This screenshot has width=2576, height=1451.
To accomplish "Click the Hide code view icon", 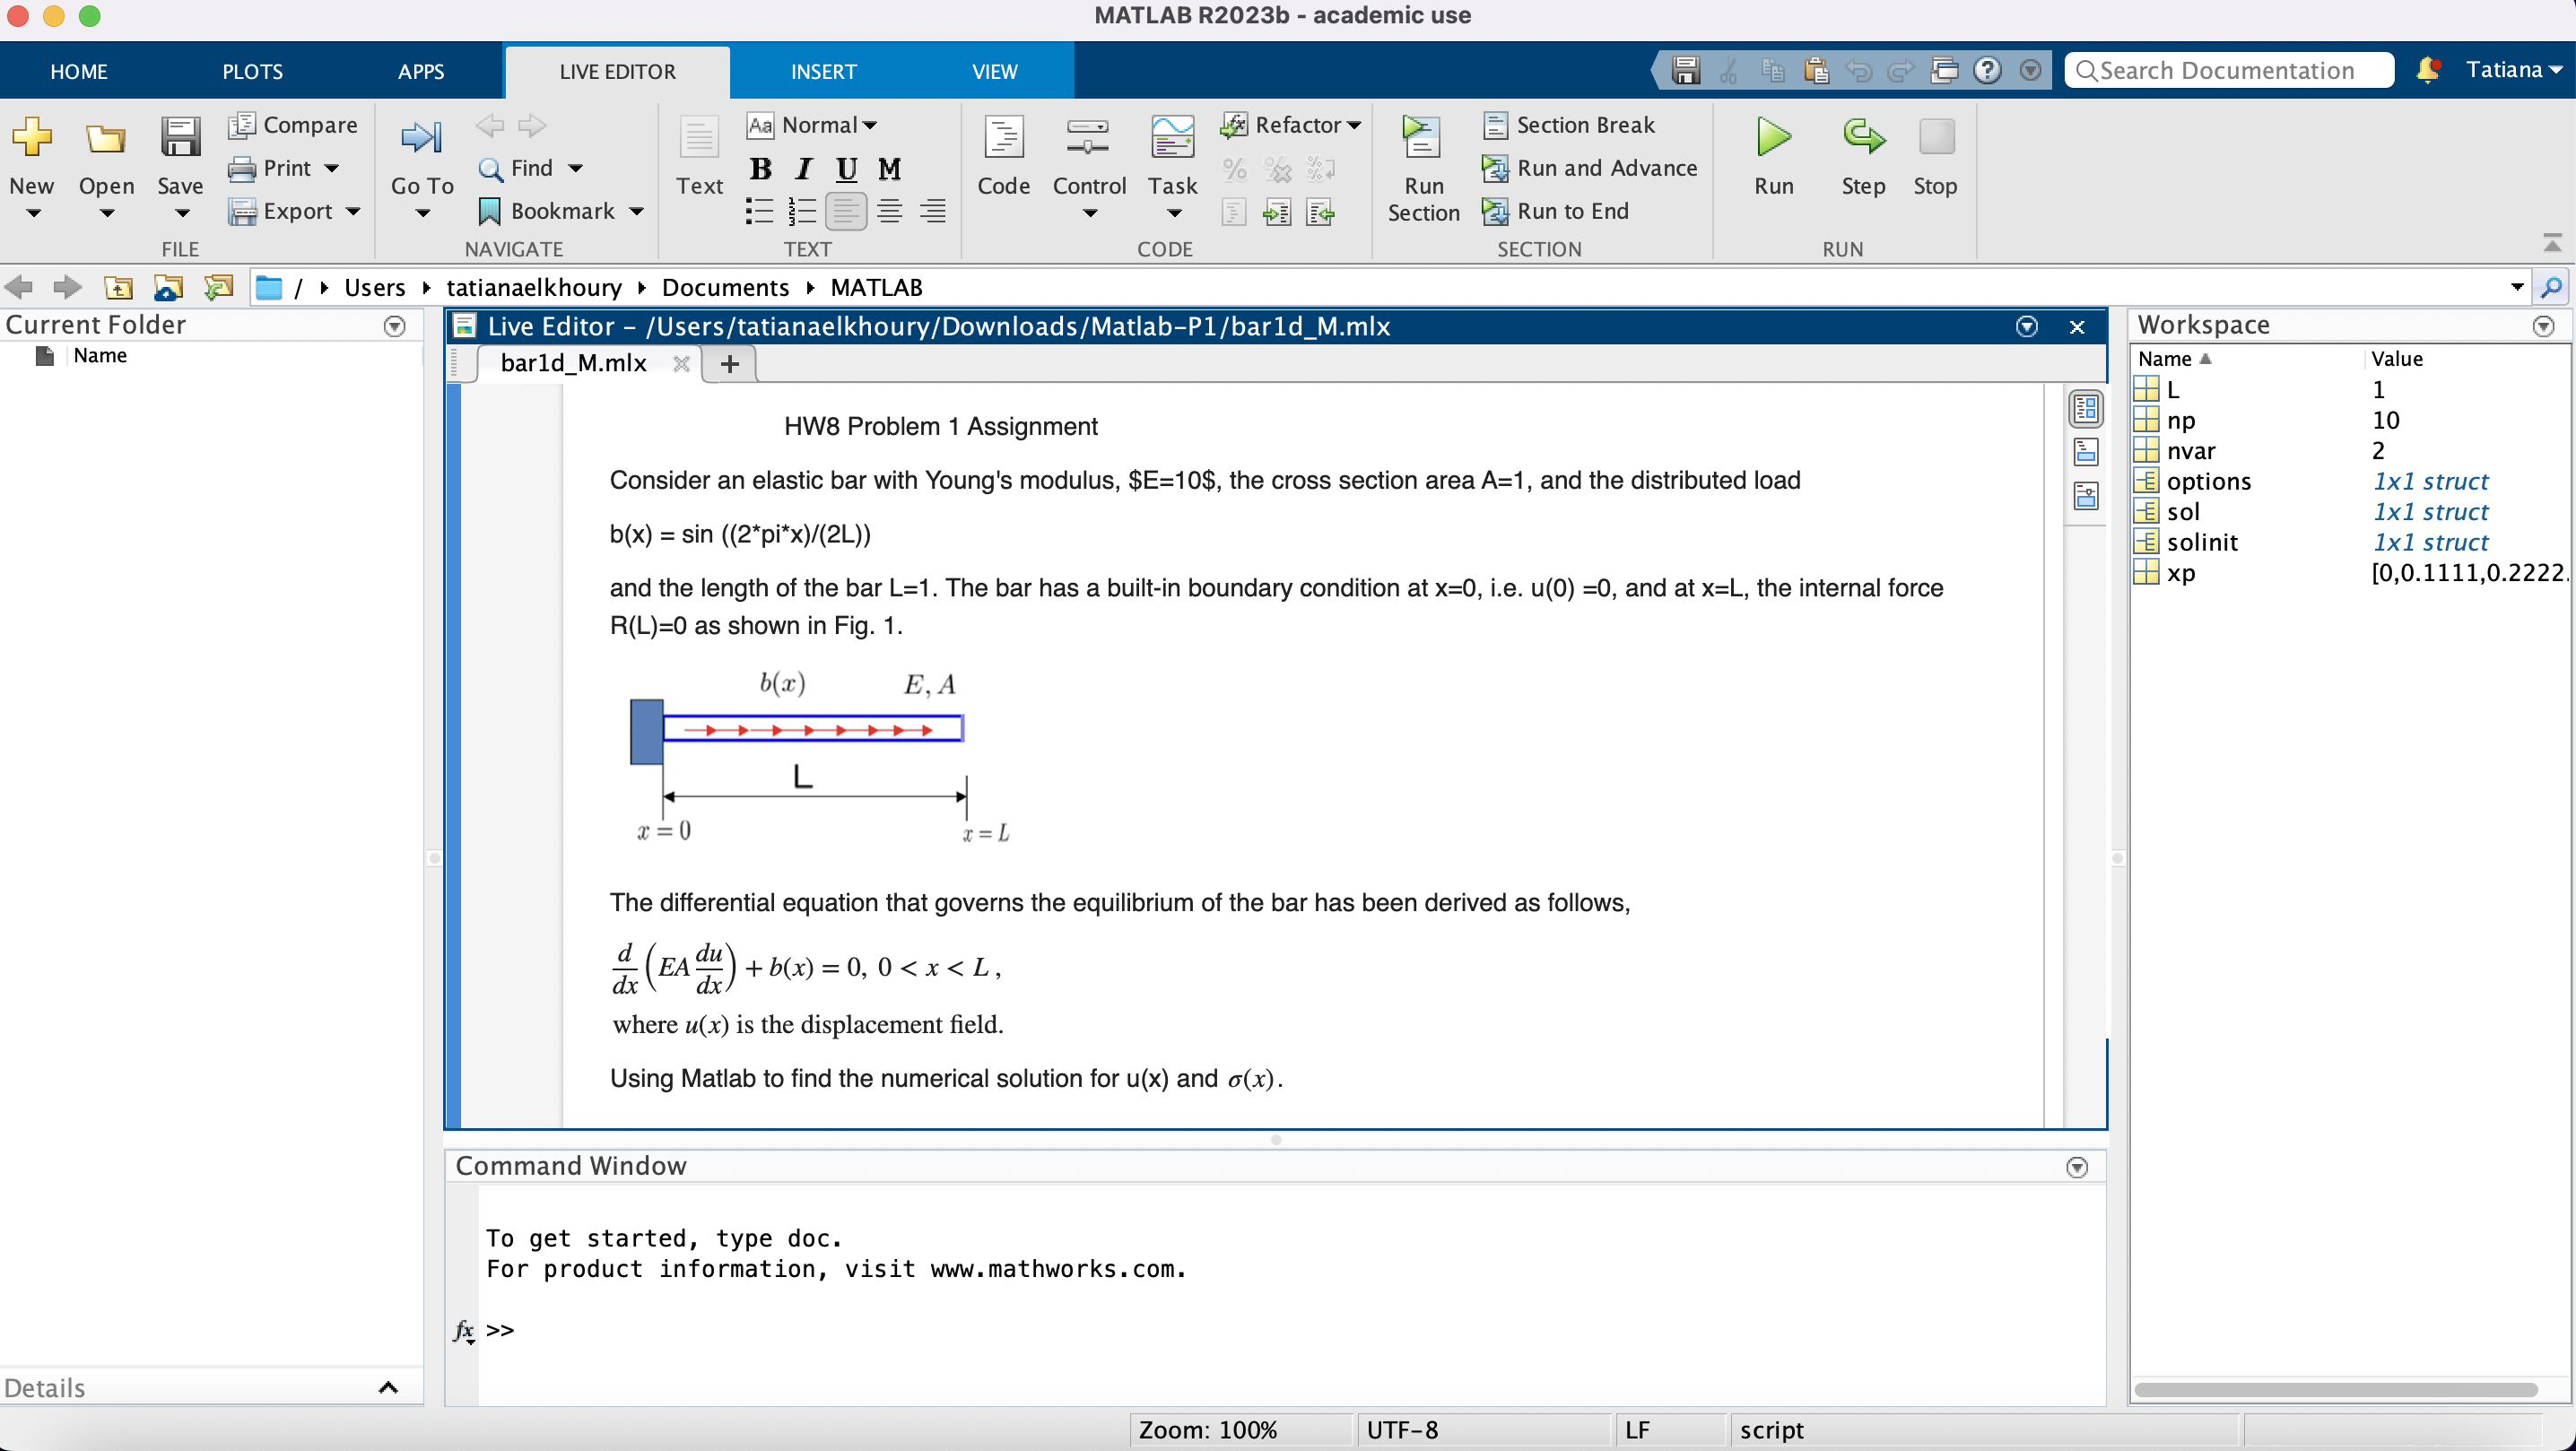I will click(2086, 496).
